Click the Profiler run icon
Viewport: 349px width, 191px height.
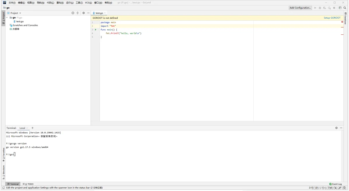(x=329, y=8)
